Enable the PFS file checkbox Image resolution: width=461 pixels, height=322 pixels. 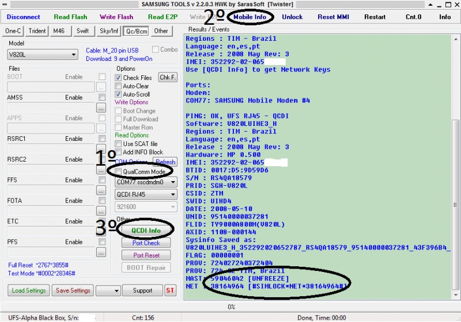click(102, 241)
